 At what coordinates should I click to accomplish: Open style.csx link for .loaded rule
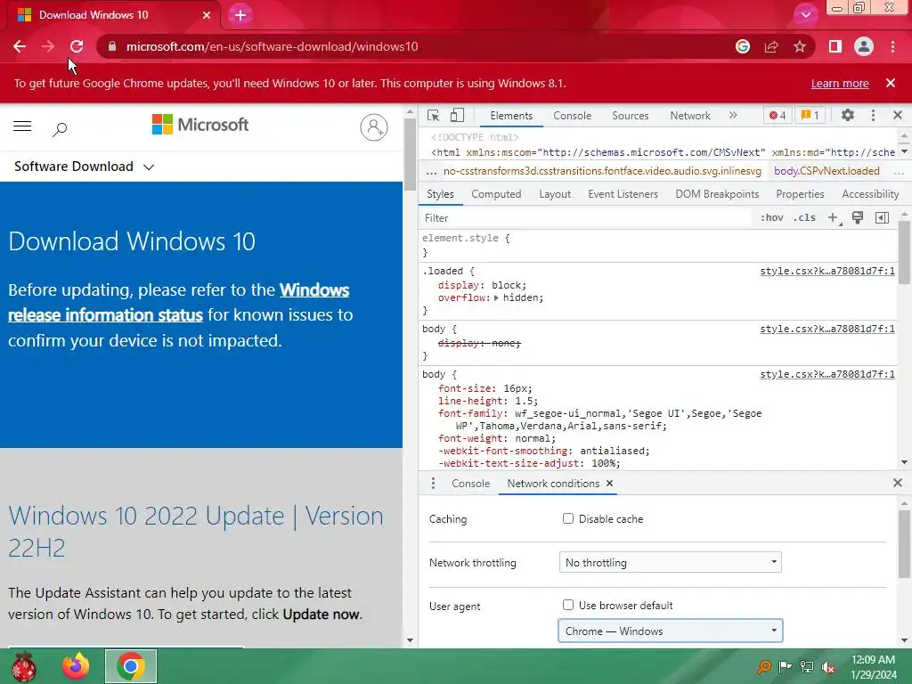827,271
